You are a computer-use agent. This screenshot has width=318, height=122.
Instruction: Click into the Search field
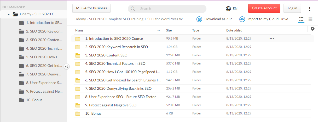[x=170, y=9]
